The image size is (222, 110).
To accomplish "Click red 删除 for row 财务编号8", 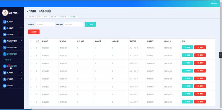I will (x=200, y=47).
